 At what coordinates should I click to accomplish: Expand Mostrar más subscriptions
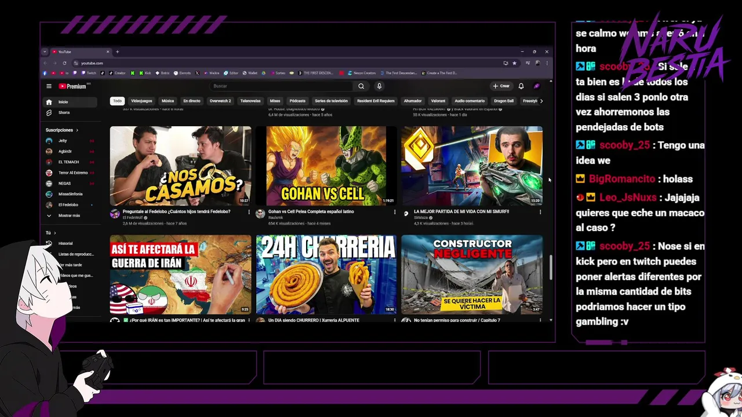(70, 215)
